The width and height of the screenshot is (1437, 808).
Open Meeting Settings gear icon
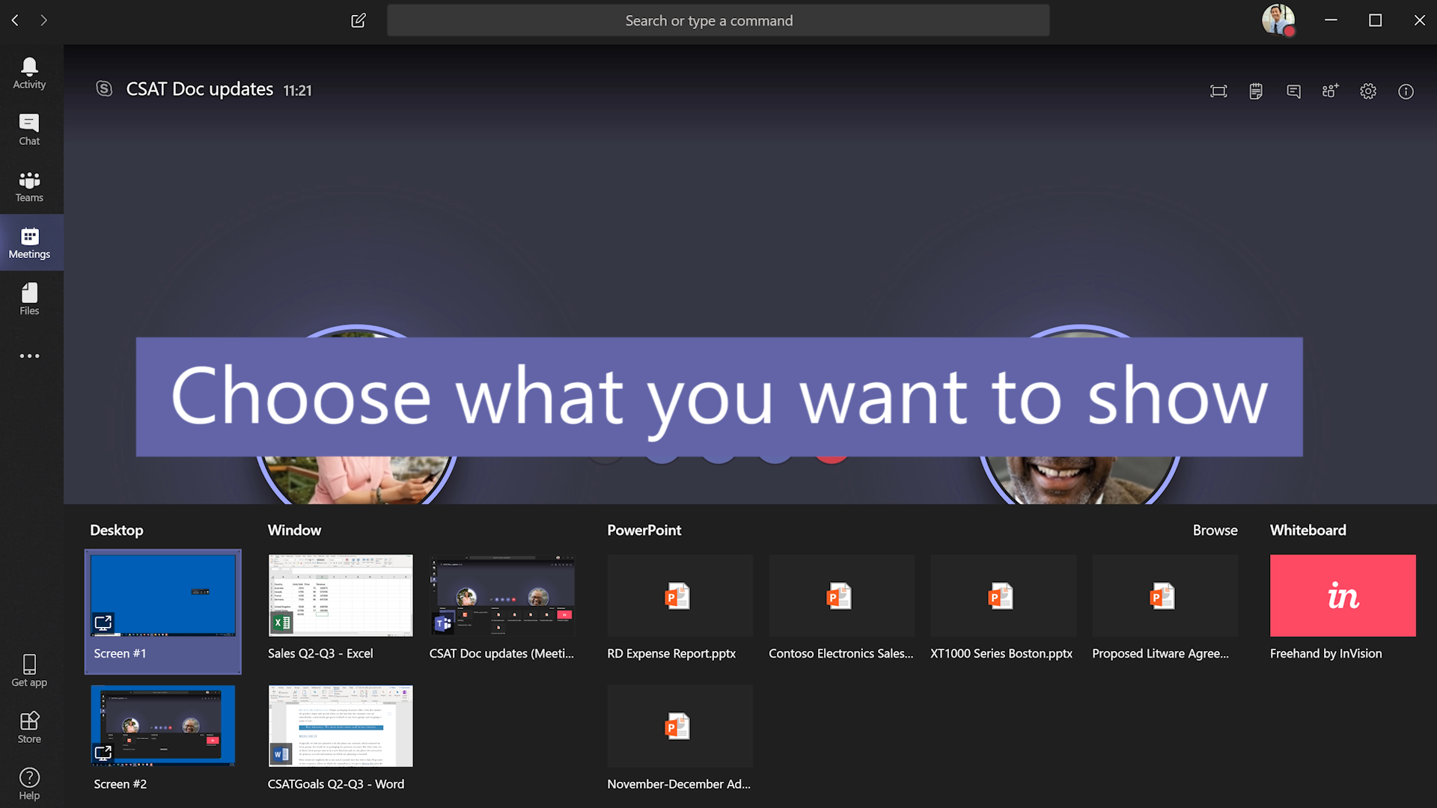point(1368,90)
